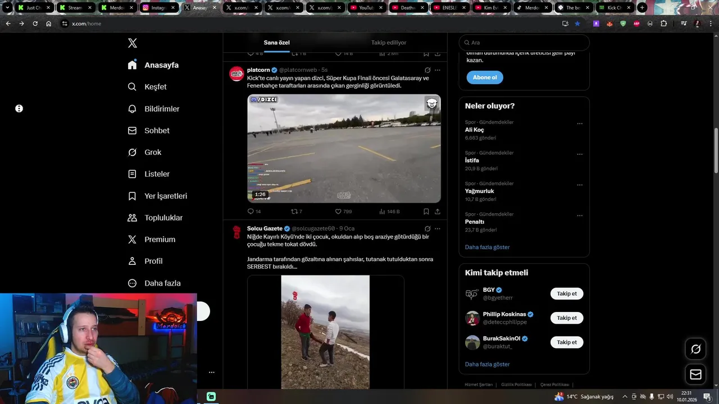Open the floating Grok button
The width and height of the screenshot is (719, 404).
tap(696, 349)
